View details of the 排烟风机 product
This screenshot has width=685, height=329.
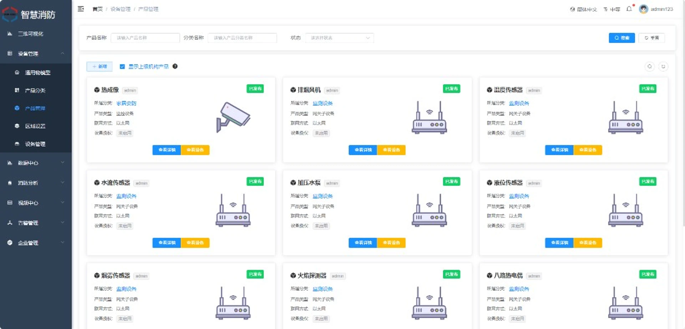[363, 150]
